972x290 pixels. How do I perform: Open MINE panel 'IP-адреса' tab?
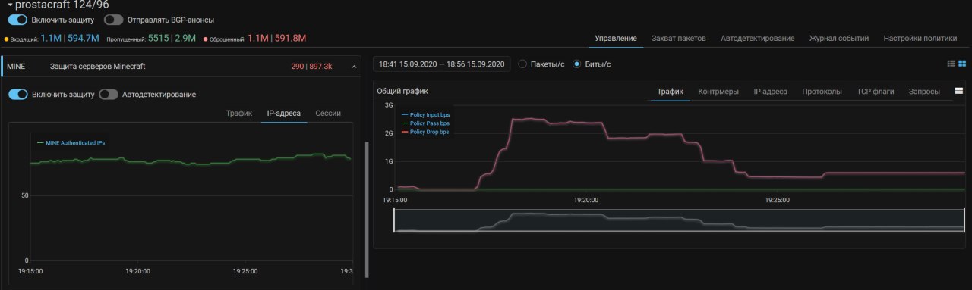click(284, 114)
